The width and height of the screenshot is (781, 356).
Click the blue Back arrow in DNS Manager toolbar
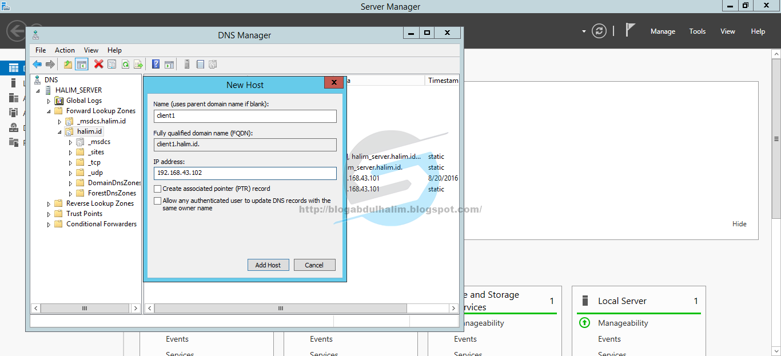click(x=37, y=65)
